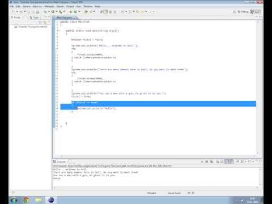Open the File menu
272x204 pixels.
pos(12,6)
